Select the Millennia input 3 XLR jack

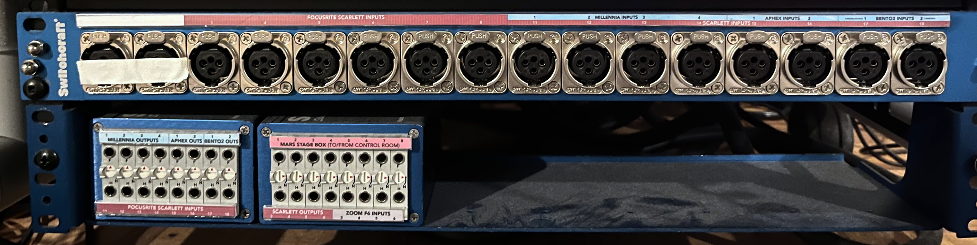coord(643,63)
